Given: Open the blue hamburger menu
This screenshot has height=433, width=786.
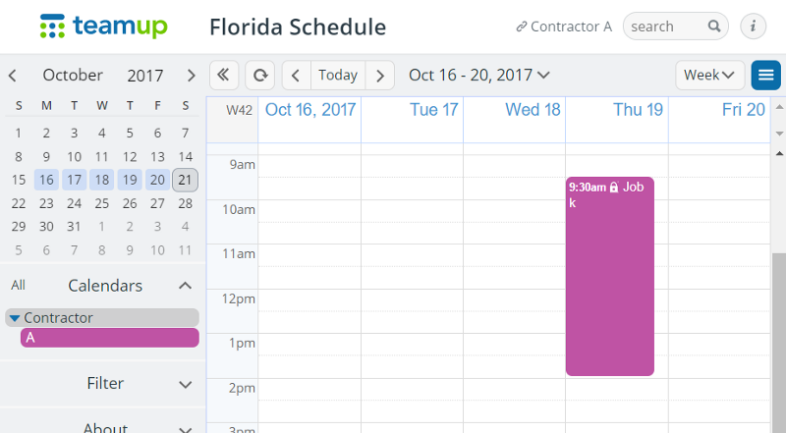Looking at the screenshot, I should tap(765, 76).
